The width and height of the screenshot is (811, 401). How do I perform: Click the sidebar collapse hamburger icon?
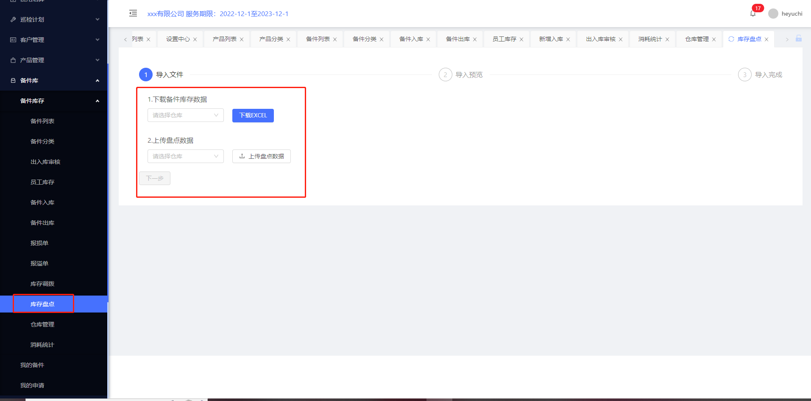(133, 13)
